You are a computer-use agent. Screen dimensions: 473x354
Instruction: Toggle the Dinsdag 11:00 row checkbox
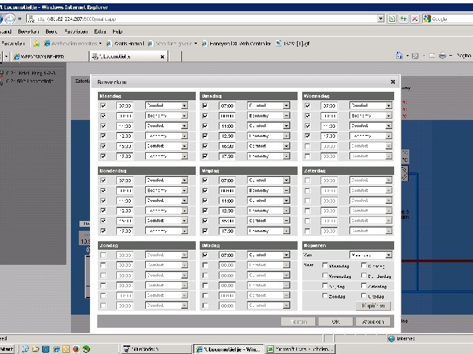205,126
